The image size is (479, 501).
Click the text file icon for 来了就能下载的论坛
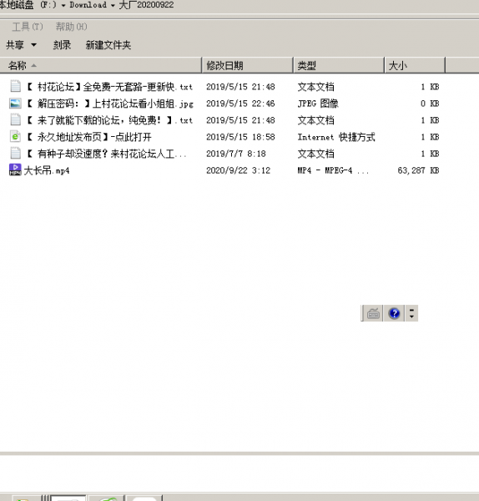point(15,119)
